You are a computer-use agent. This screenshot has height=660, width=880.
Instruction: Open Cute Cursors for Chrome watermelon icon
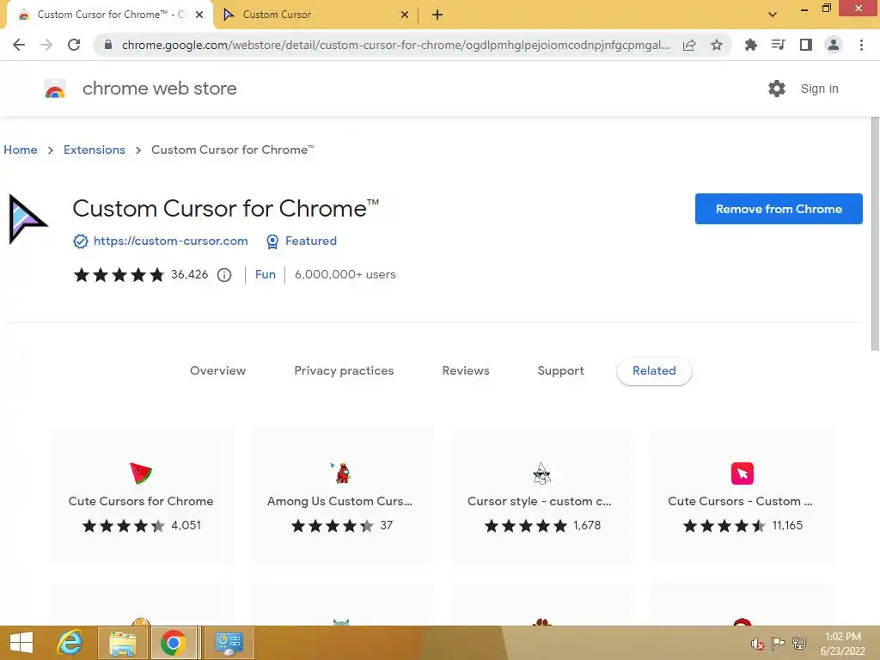point(141,474)
